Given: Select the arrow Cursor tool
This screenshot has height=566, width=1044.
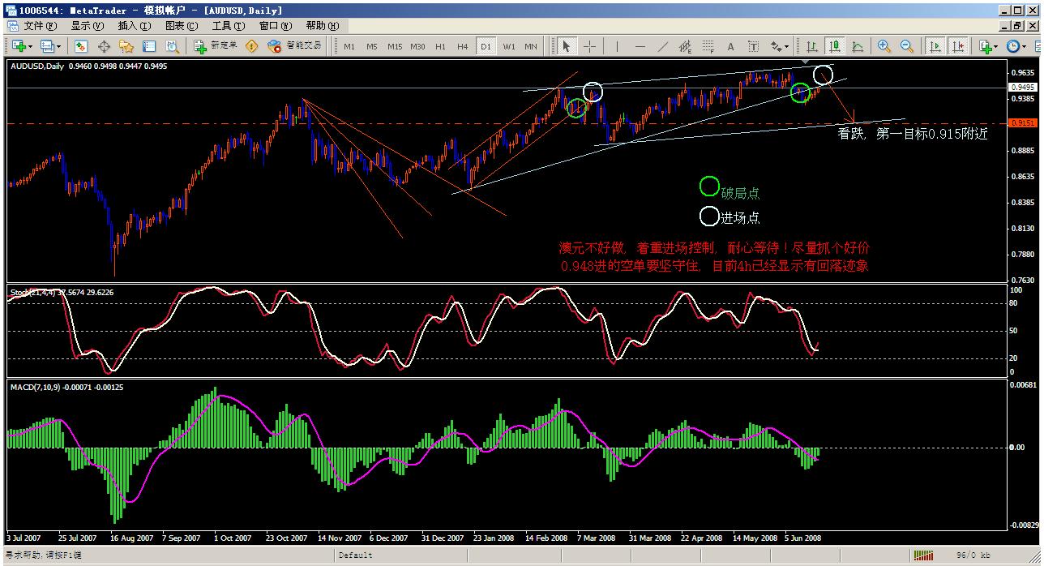Looking at the screenshot, I should click(567, 46).
